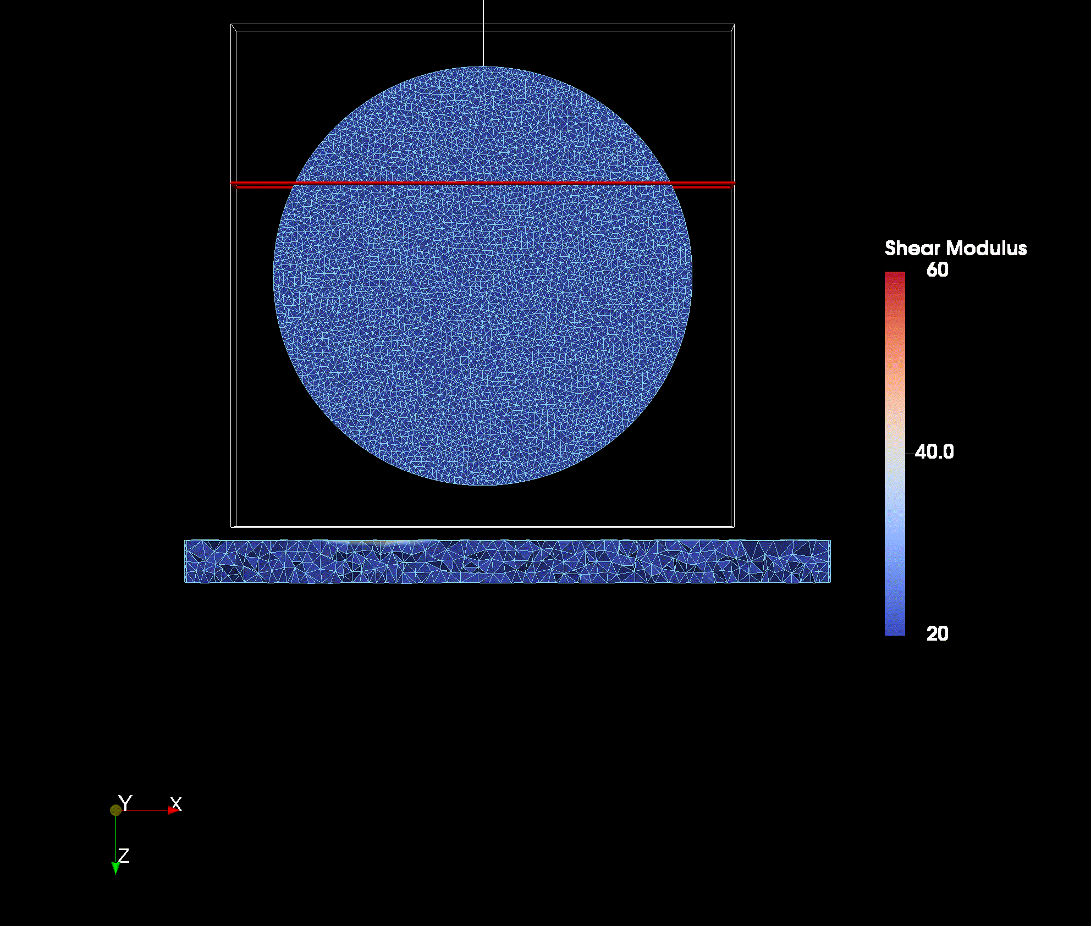Click the color legend bar
Viewport: 1091px width, 926px height.
[895, 454]
